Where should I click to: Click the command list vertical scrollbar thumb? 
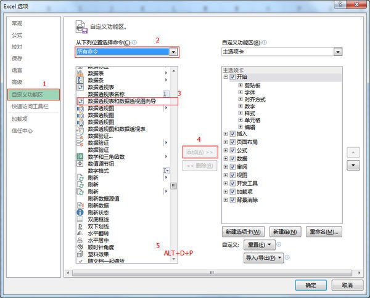[173, 186]
